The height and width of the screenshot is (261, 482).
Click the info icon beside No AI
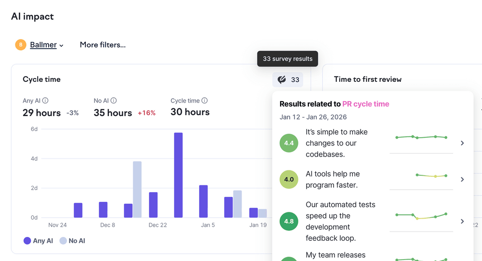coord(114,101)
